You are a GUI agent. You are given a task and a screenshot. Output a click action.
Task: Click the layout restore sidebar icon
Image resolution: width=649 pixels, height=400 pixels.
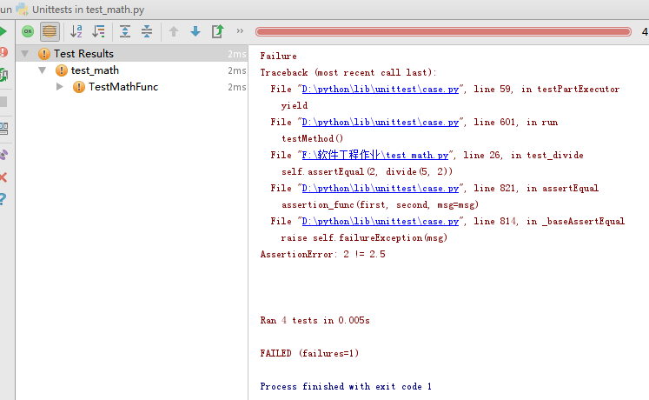pyautogui.click(x=3, y=129)
